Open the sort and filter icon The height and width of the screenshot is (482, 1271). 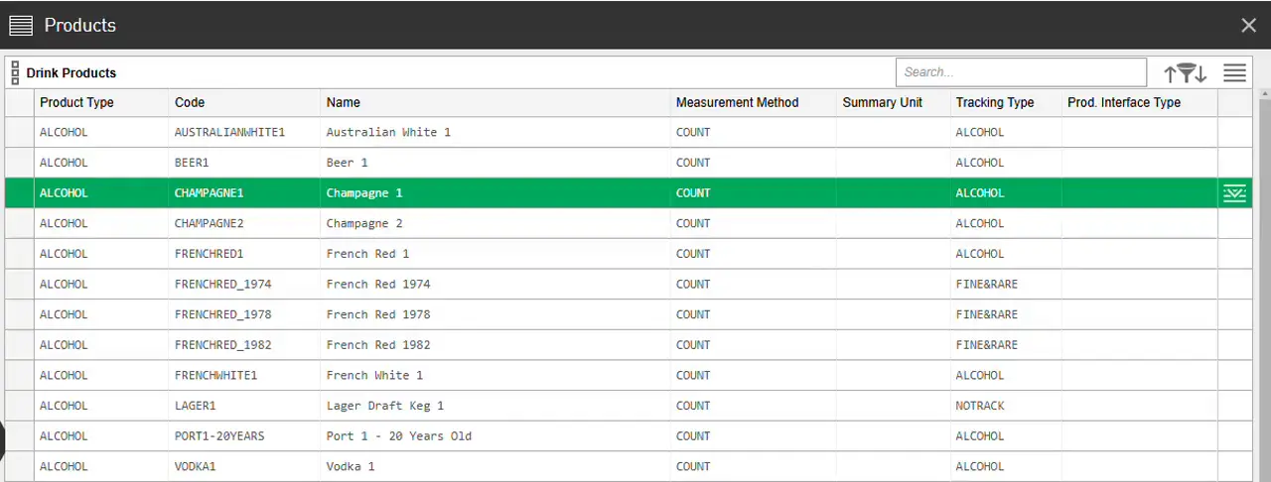pyautogui.click(x=1186, y=72)
